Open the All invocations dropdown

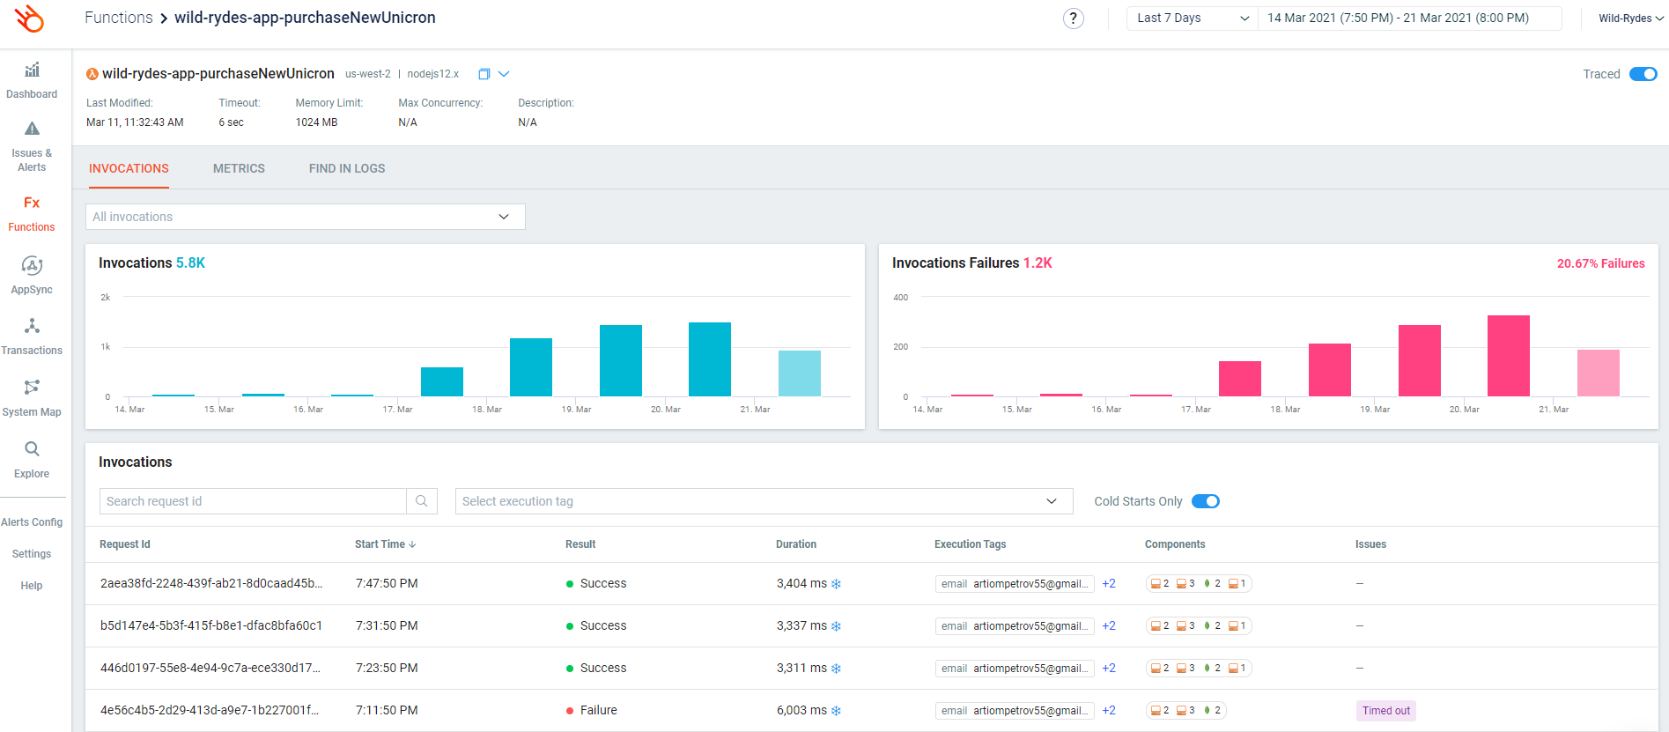click(x=306, y=217)
